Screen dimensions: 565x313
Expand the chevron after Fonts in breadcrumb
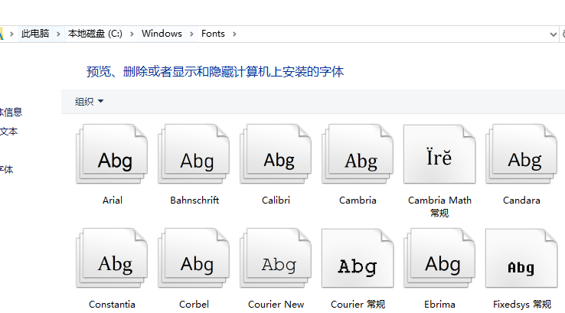[x=234, y=34]
